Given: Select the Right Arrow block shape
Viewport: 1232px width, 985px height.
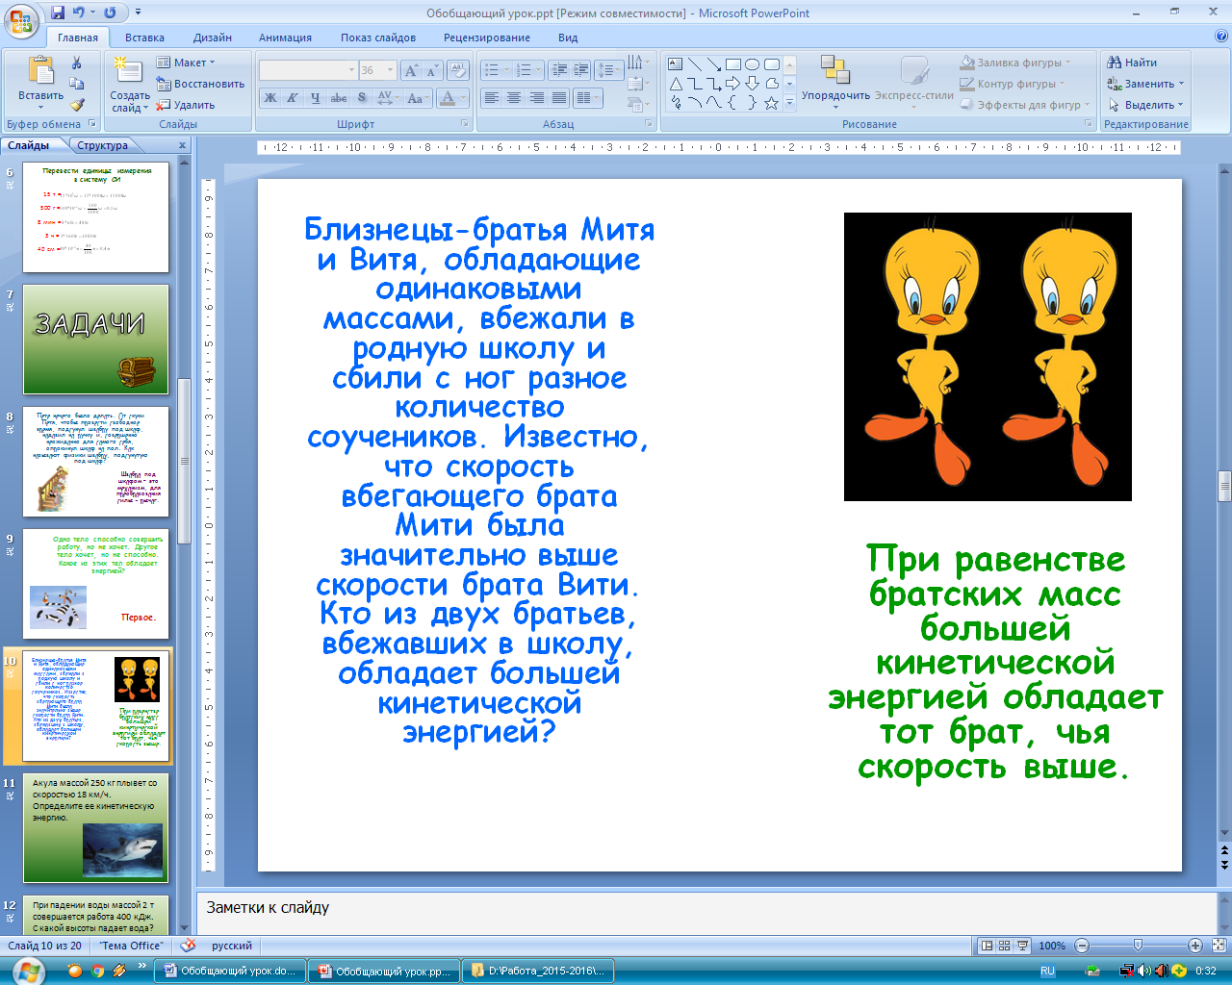Looking at the screenshot, I should click(733, 84).
